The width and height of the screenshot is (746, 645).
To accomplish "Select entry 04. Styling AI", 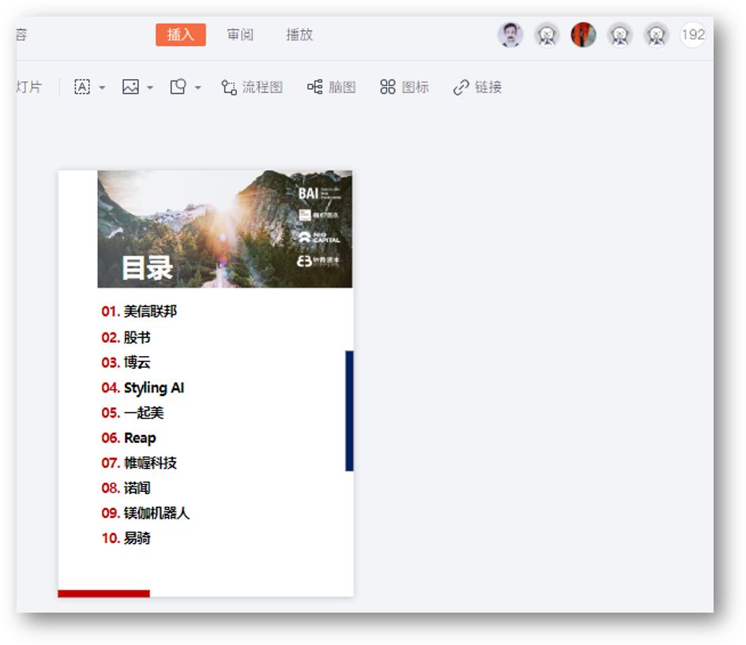I will tap(143, 388).
